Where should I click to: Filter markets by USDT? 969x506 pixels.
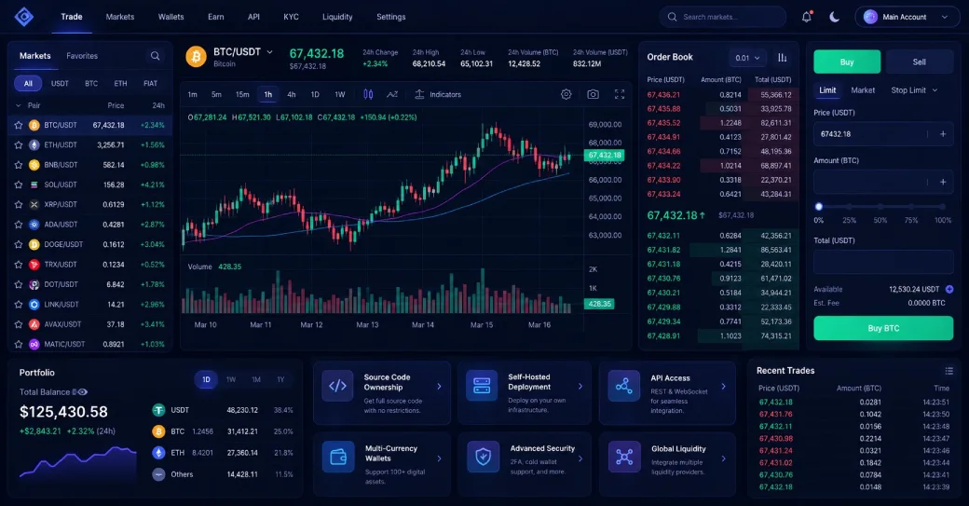tap(60, 84)
